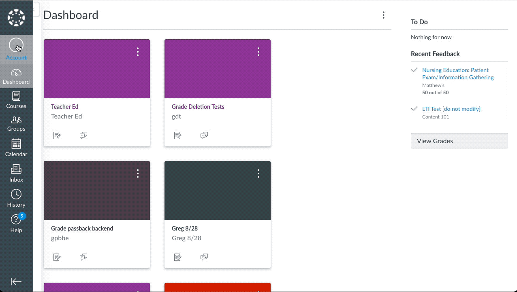This screenshot has width=517, height=292.
Task: Click Grade passback backend dark card header
Action: [97, 190]
